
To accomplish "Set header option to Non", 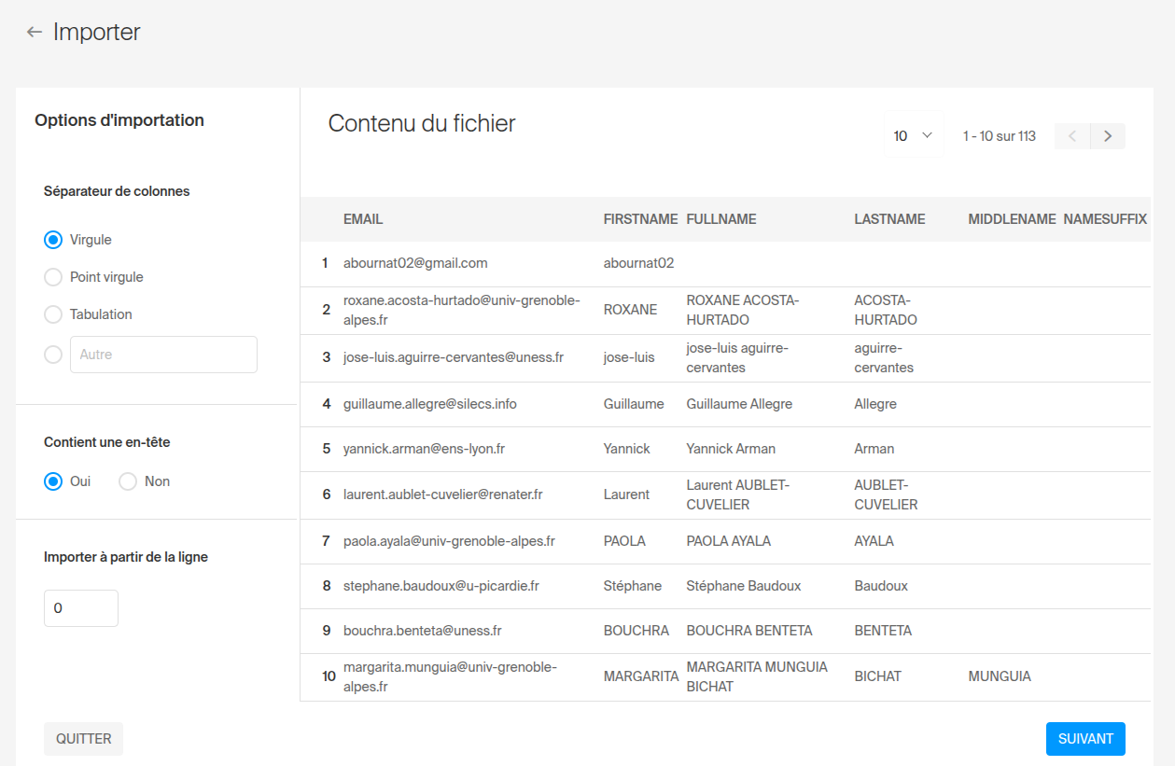I will (x=129, y=481).
